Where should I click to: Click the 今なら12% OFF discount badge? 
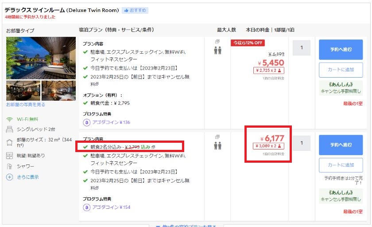click(x=248, y=43)
